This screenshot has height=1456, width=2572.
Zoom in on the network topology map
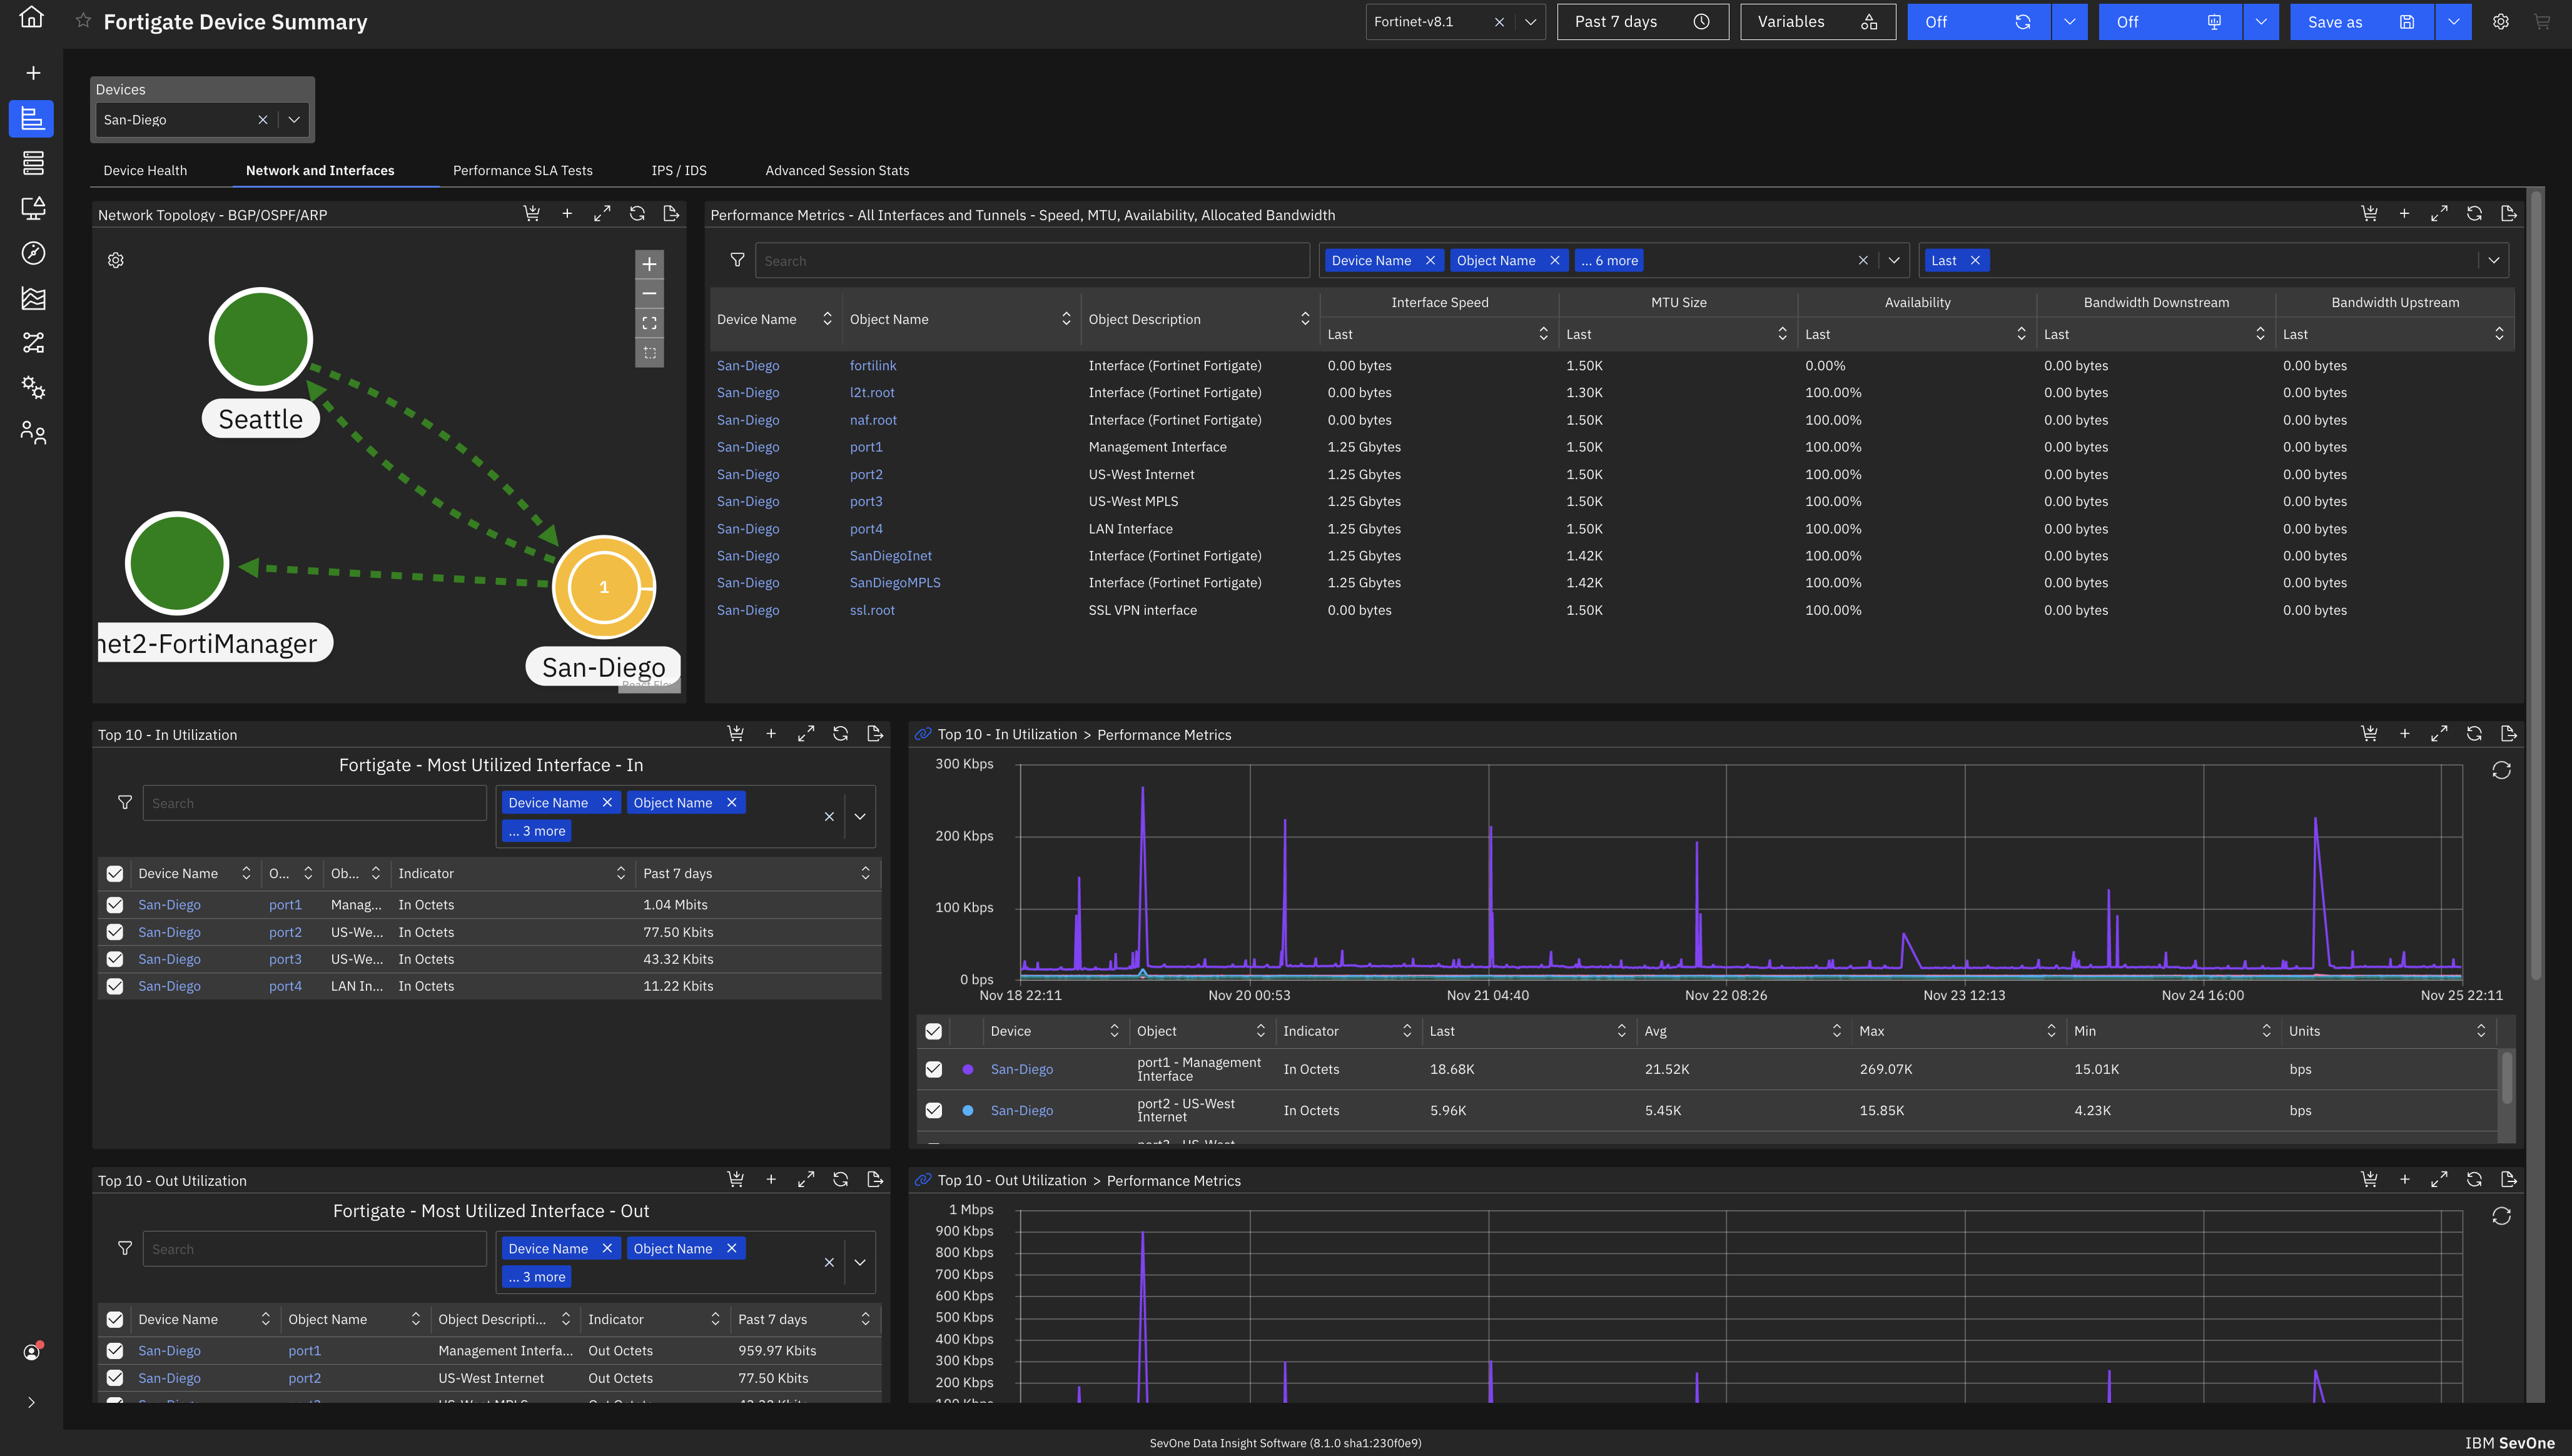click(649, 264)
